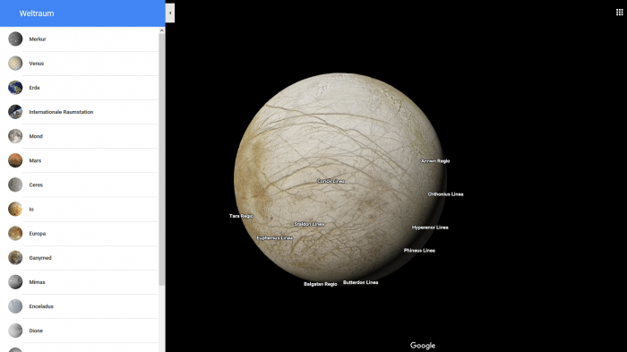Select the Internationale Raumstation thumbnail
The height and width of the screenshot is (352, 627).
pos(15,112)
